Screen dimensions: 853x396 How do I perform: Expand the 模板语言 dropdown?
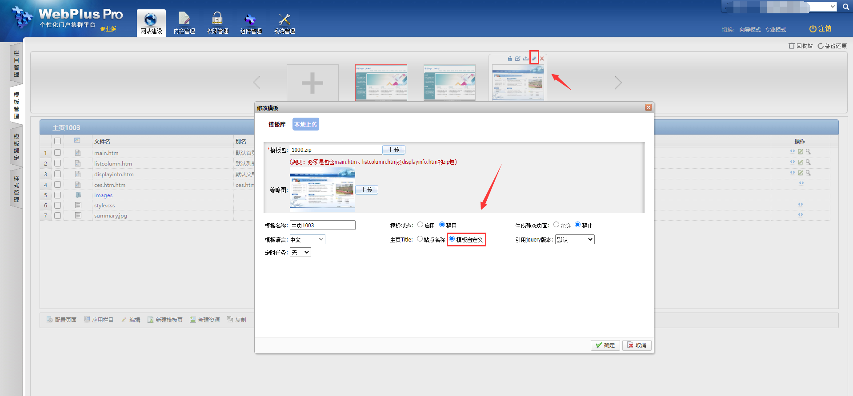pos(307,240)
